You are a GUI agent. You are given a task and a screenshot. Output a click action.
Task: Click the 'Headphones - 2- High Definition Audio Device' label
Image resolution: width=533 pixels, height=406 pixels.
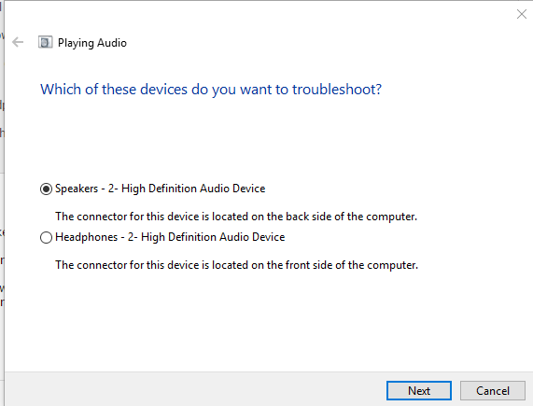tap(170, 237)
